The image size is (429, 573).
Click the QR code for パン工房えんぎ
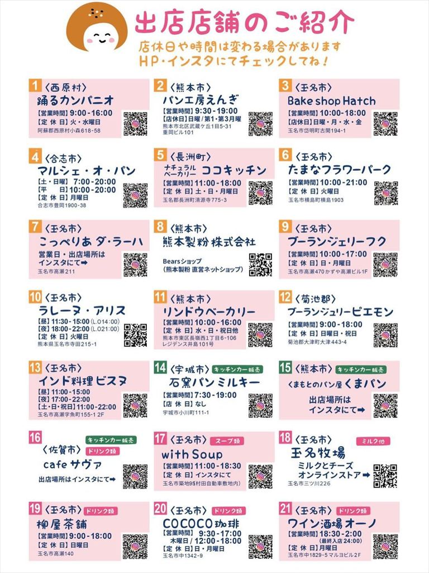click(x=260, y=124)
